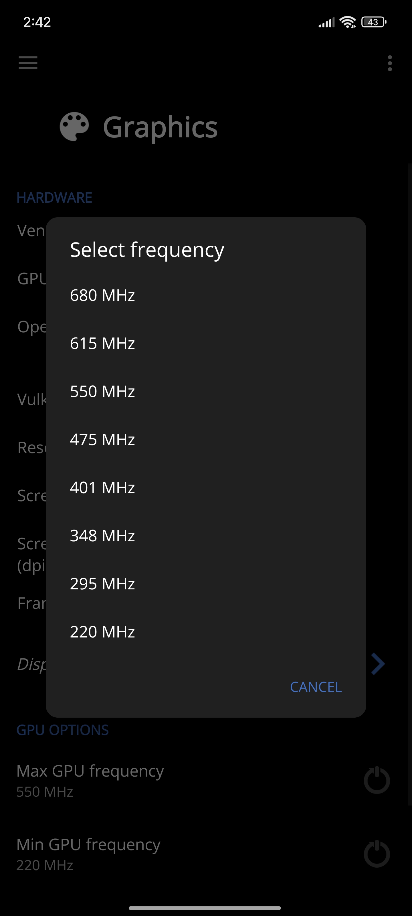Select 295 MHz frequency

206,584
